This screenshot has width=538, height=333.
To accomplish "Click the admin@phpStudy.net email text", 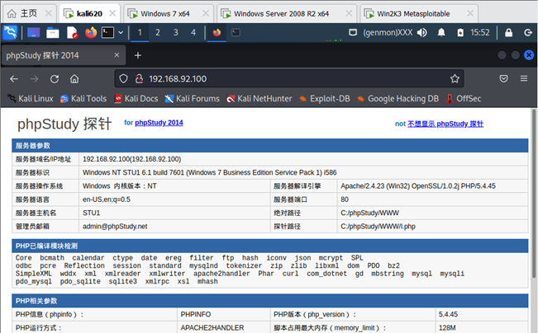I will pos(115,226).
